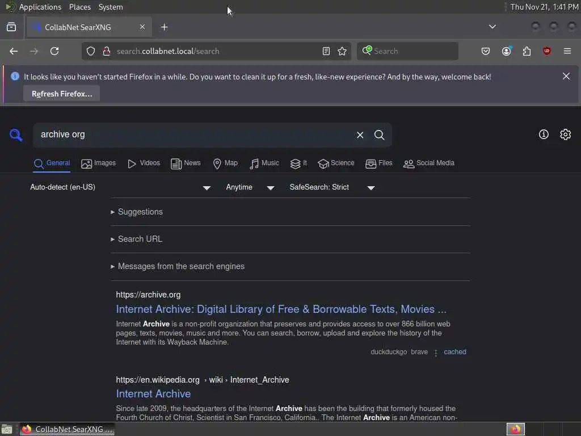
Task: Switch to the Music category tab
Action: click(264, 163)
